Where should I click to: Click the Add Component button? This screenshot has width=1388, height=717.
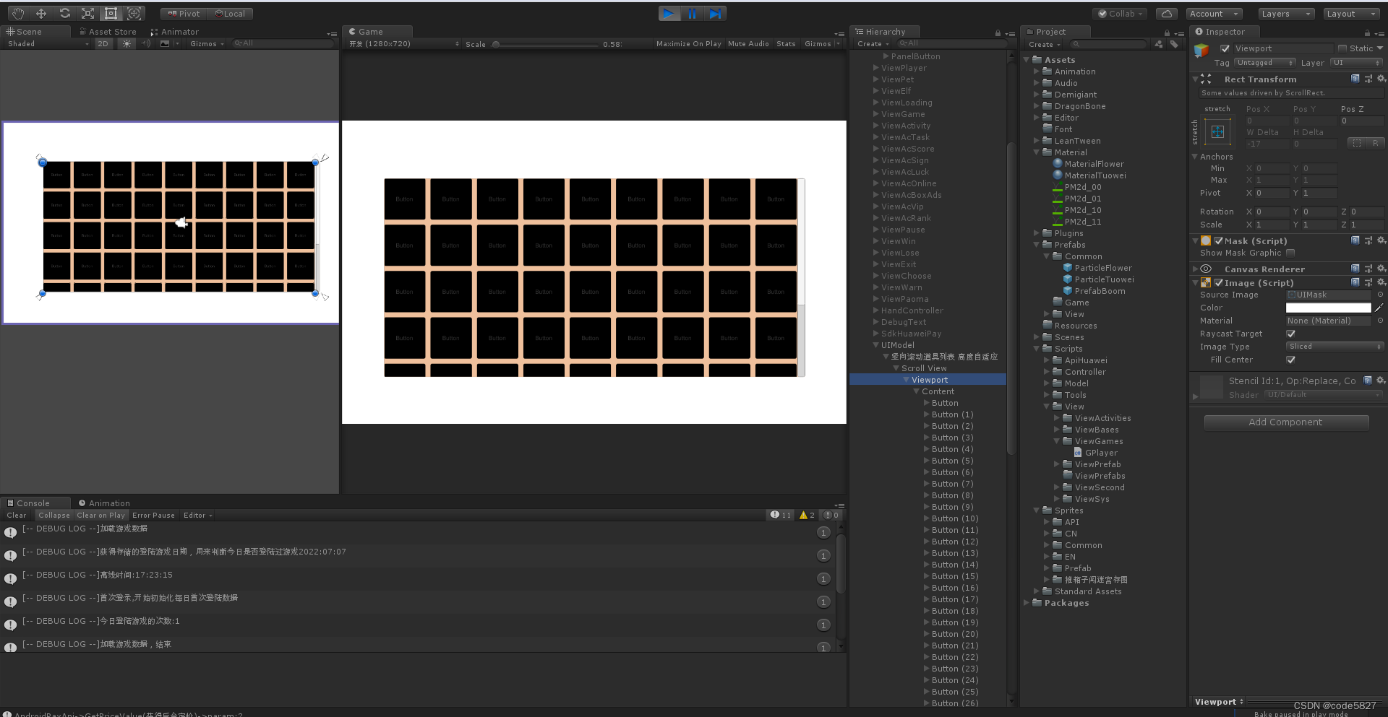(1285, 422)
